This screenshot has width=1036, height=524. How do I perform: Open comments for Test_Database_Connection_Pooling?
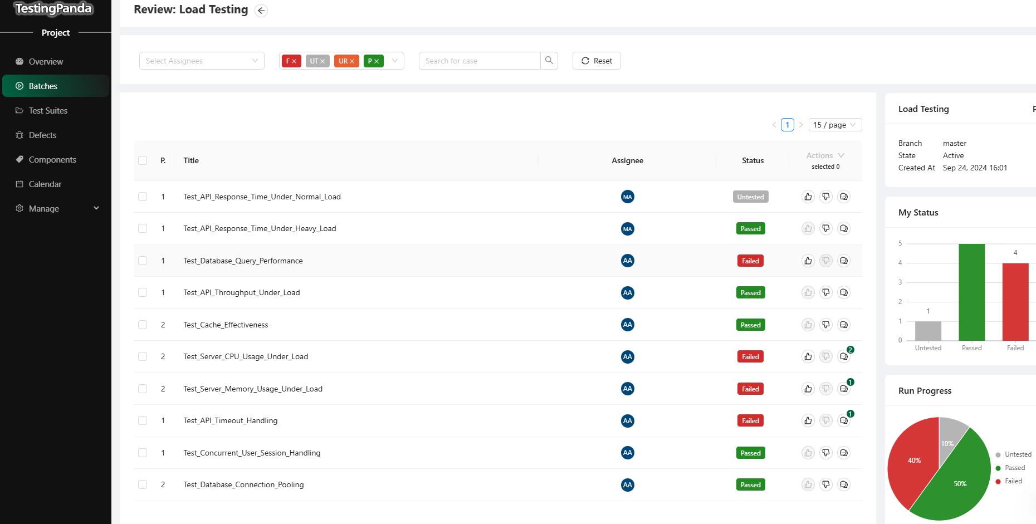coord(844,484)
